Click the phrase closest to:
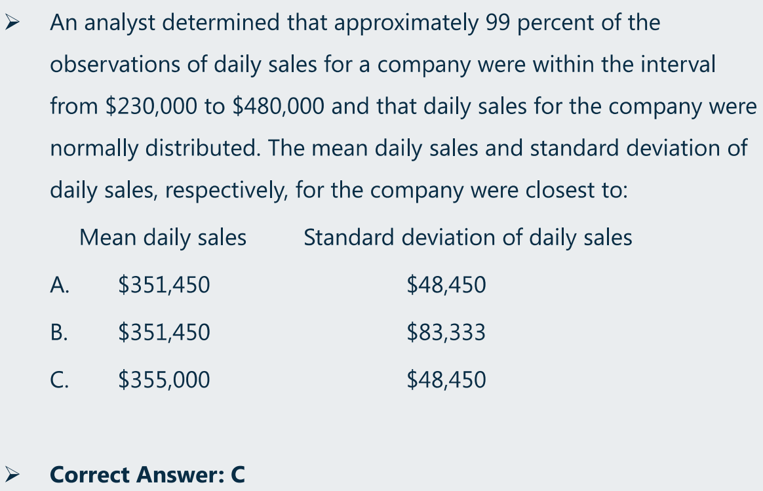Screen dimensions: 763x491 tap(577, 190)
